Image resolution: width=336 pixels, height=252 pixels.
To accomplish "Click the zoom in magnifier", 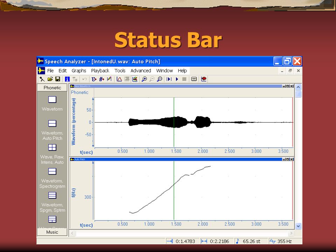I will pos(144,79).
